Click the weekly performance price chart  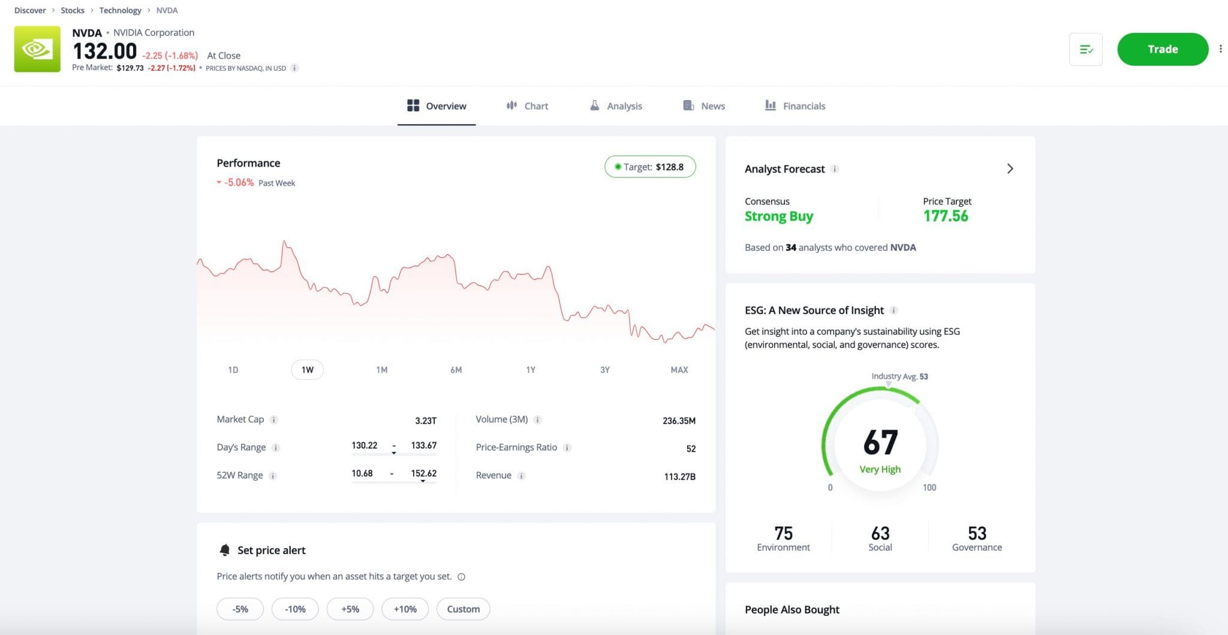(x=456, y=294)
